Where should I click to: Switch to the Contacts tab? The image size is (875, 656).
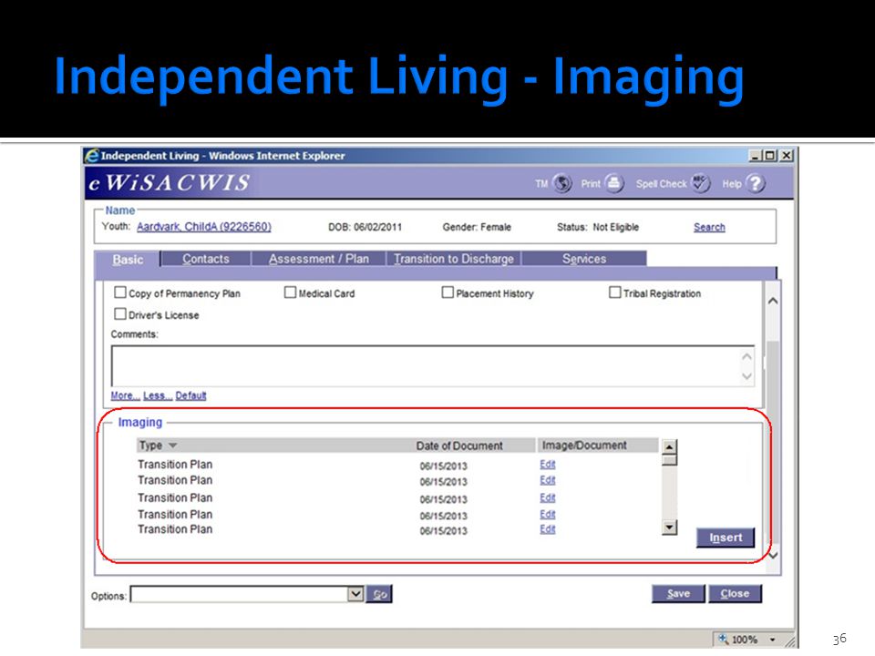[206, 259]
